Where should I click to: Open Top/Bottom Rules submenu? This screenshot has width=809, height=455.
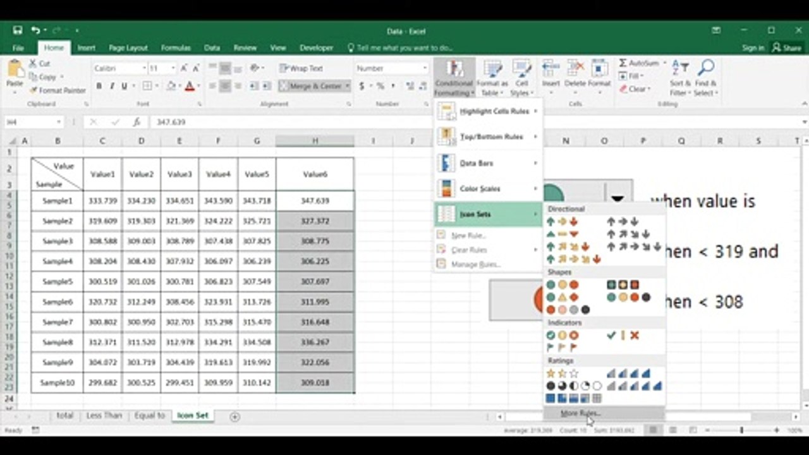coord(489,136)
